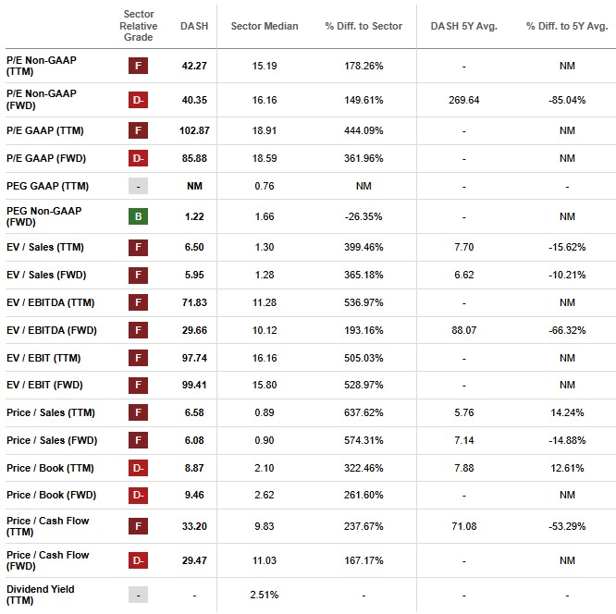Open the Price / Book (FWD) metric label
Screen dimensions: 616x614
(x=51, y=495)
